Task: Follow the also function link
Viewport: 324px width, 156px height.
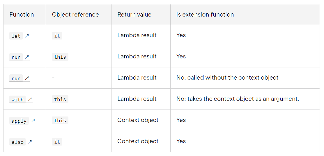Action: (x=17, y=142)
